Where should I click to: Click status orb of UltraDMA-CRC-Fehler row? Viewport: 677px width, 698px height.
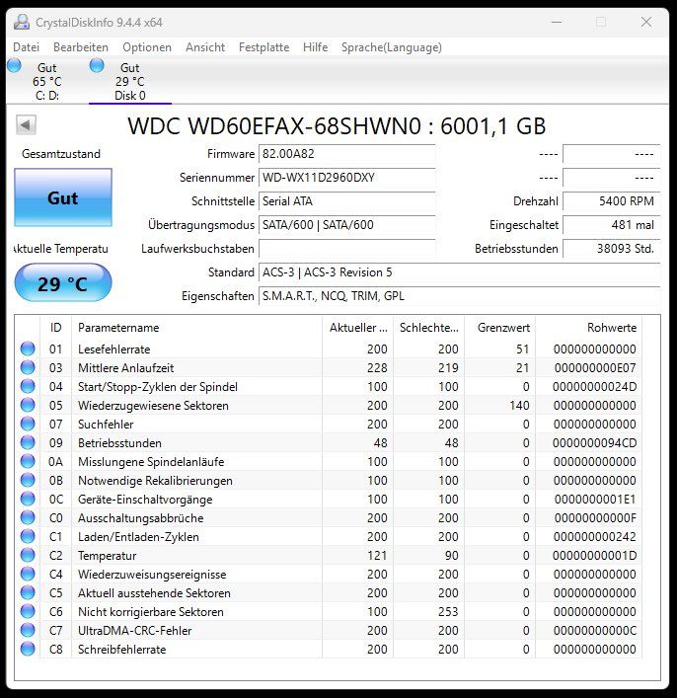[28, 630]
